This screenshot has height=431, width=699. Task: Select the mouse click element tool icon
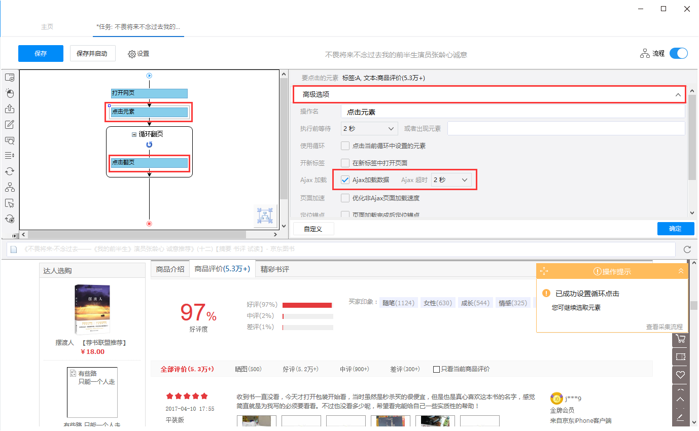[10, 93]
